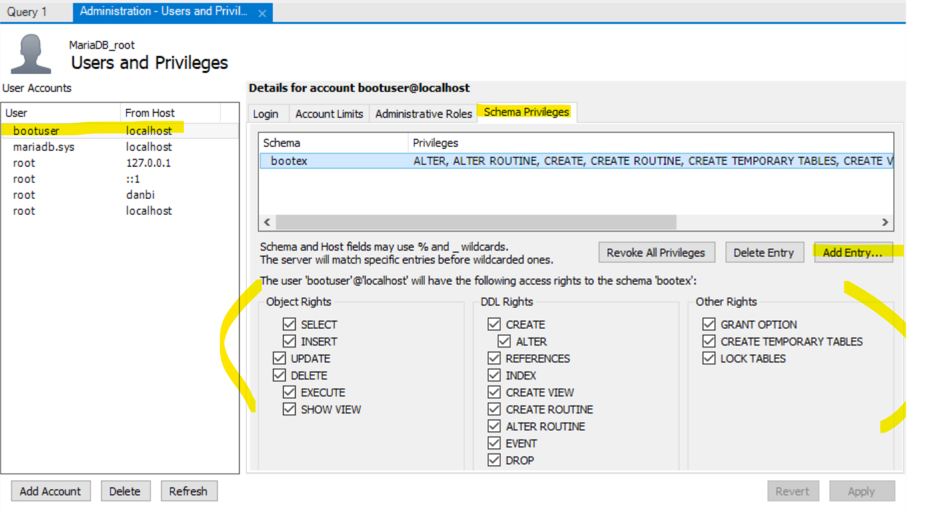Disable the LOCK TABLES privilege
Viewport: 927px width, 510px height.
(709, 358)
